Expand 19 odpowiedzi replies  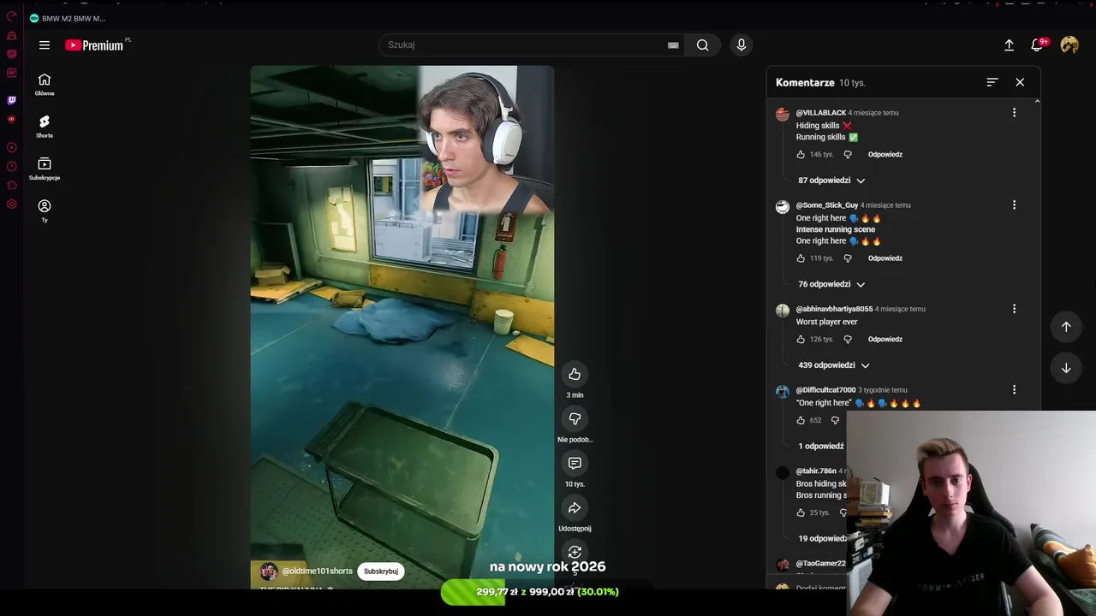(822, 539)
